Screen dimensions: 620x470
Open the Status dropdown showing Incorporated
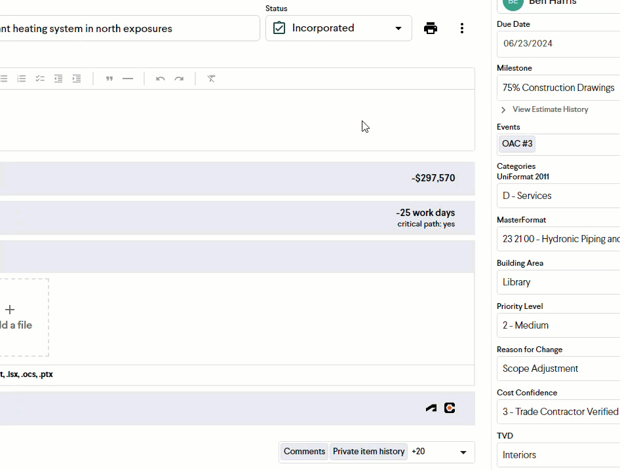coord(338,28)
